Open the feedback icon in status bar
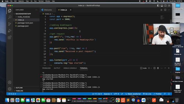The image size is (184, 104). point(165,94)
